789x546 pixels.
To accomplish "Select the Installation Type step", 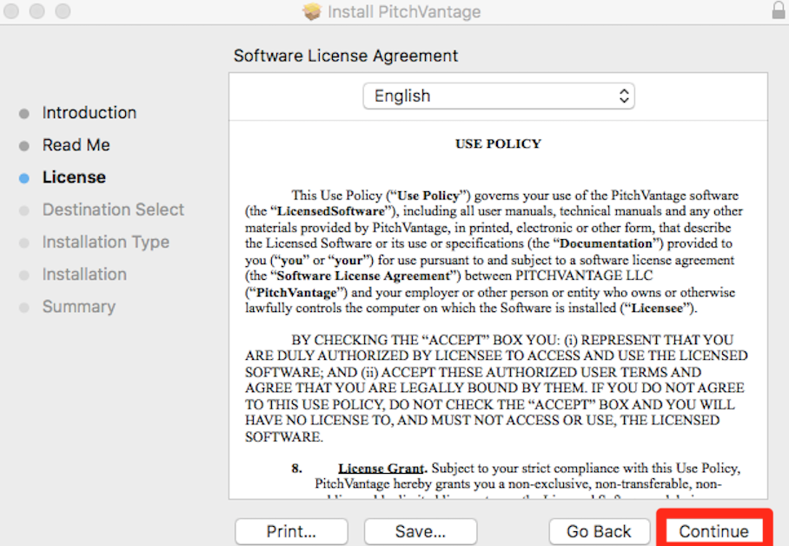I will pyautogui.click(x=106, y=242).
